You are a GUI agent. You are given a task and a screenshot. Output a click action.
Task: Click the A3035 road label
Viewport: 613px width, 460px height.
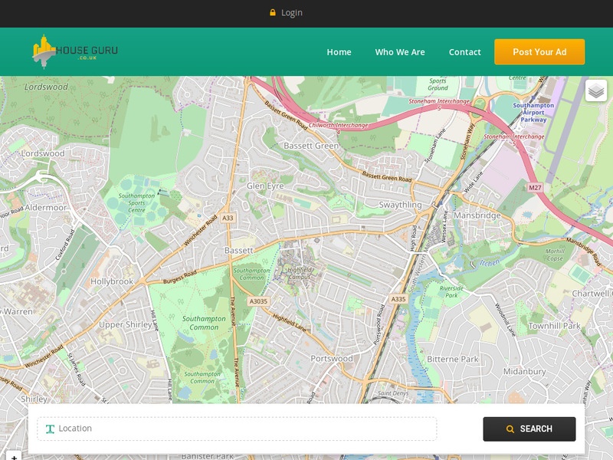click(x=258, y=301)
